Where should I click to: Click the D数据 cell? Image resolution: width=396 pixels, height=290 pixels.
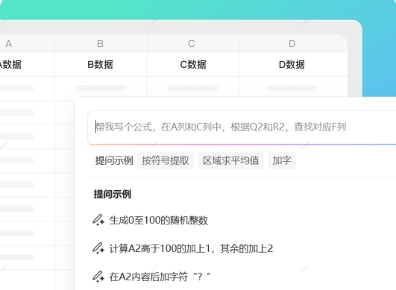tap(294, 65)
